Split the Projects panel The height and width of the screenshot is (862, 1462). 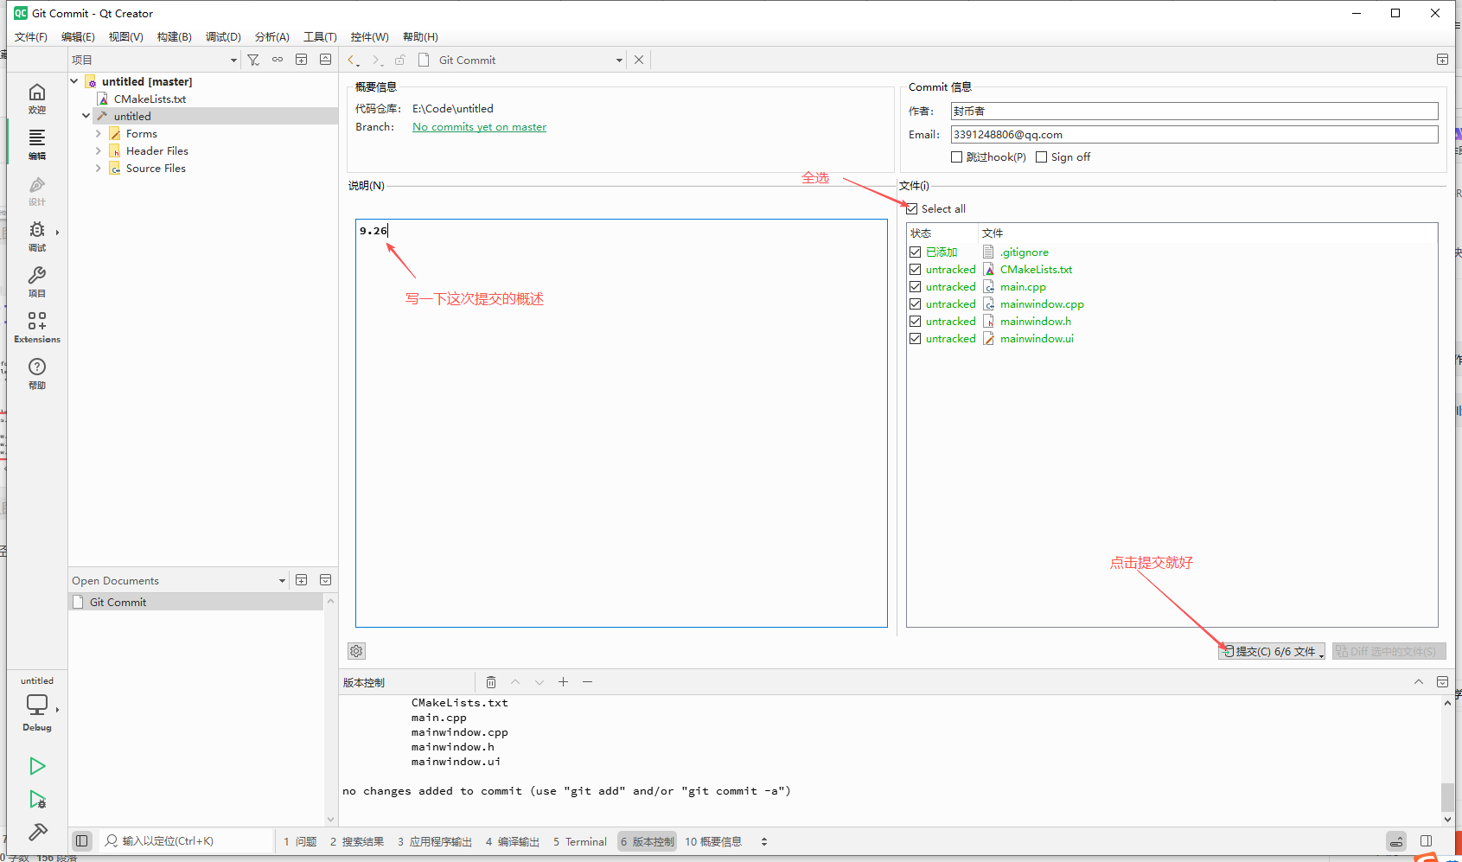(x=301, y=60)
